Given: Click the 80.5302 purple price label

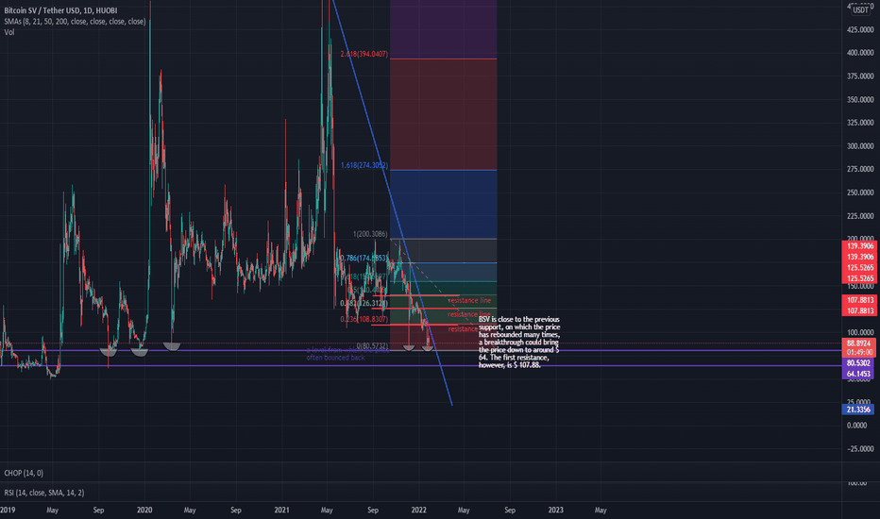Looking at the screenshot, I should [858, 363].
